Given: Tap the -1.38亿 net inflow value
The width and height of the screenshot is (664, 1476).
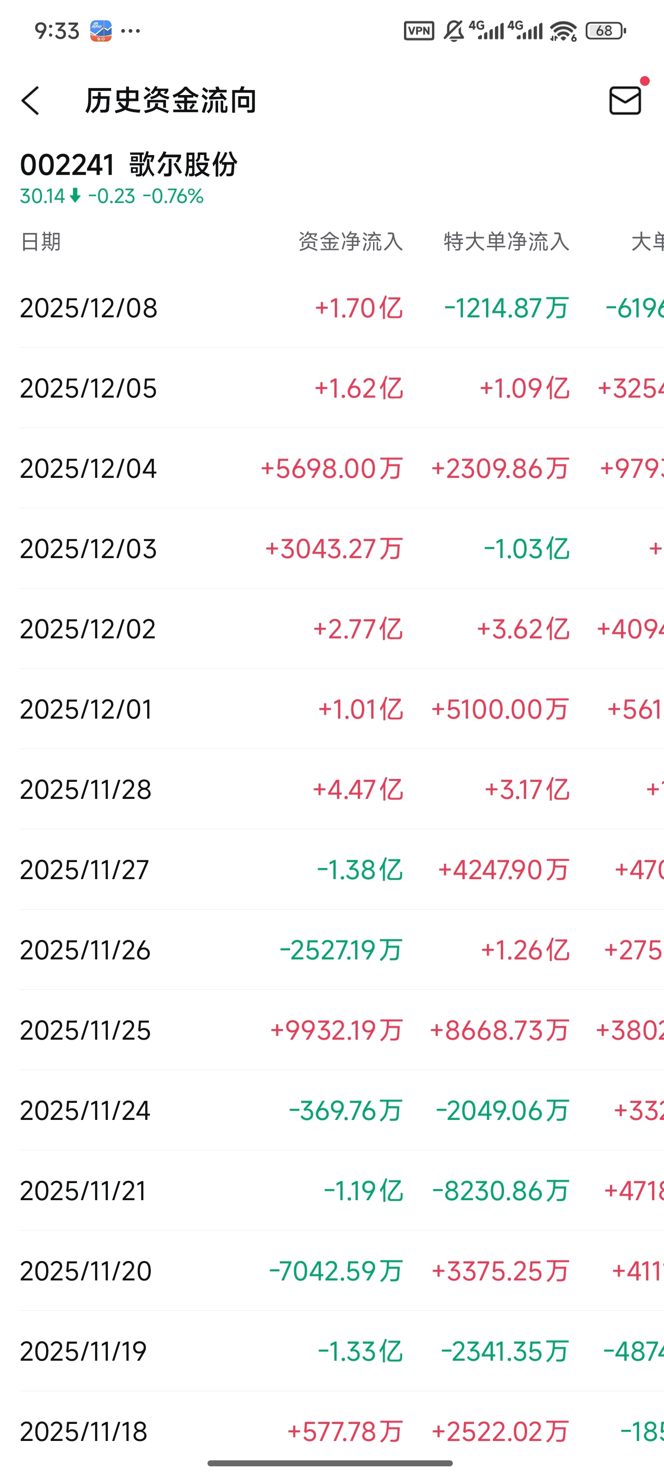Looking at the screenshot, I should (x=360, y=870).
